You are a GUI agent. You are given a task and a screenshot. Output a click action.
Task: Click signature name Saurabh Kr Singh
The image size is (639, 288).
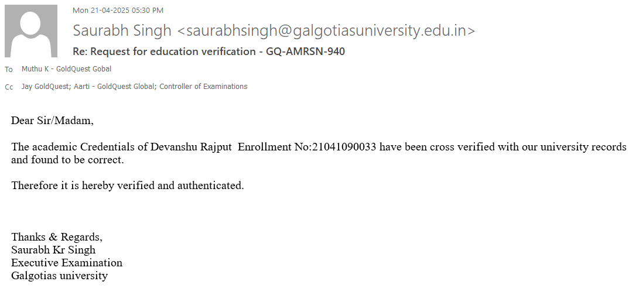[53, 250]
